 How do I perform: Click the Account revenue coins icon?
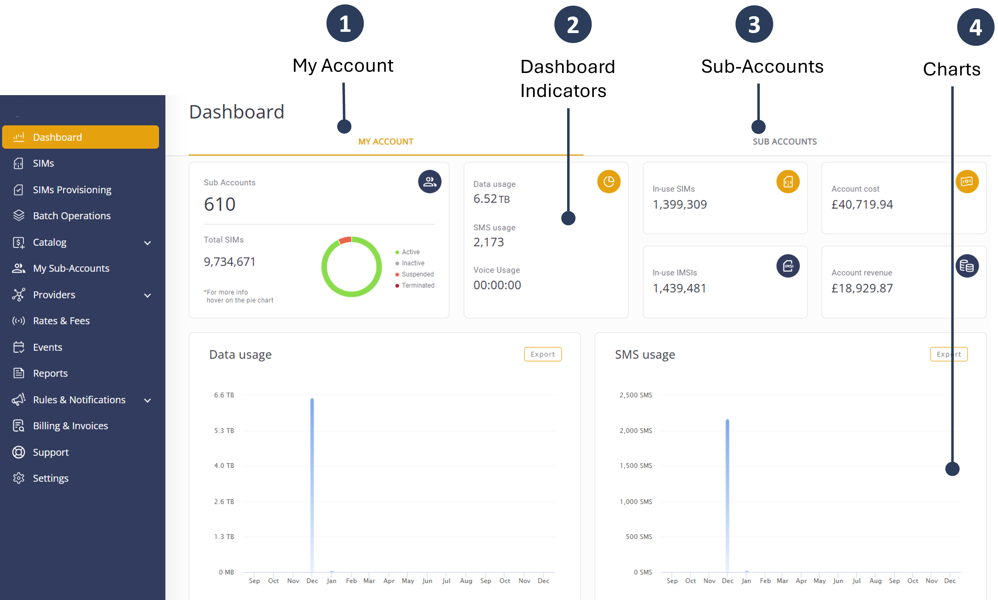tap(967, 266)
